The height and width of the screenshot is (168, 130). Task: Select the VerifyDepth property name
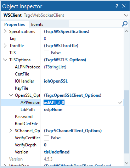tap(26, 145)
